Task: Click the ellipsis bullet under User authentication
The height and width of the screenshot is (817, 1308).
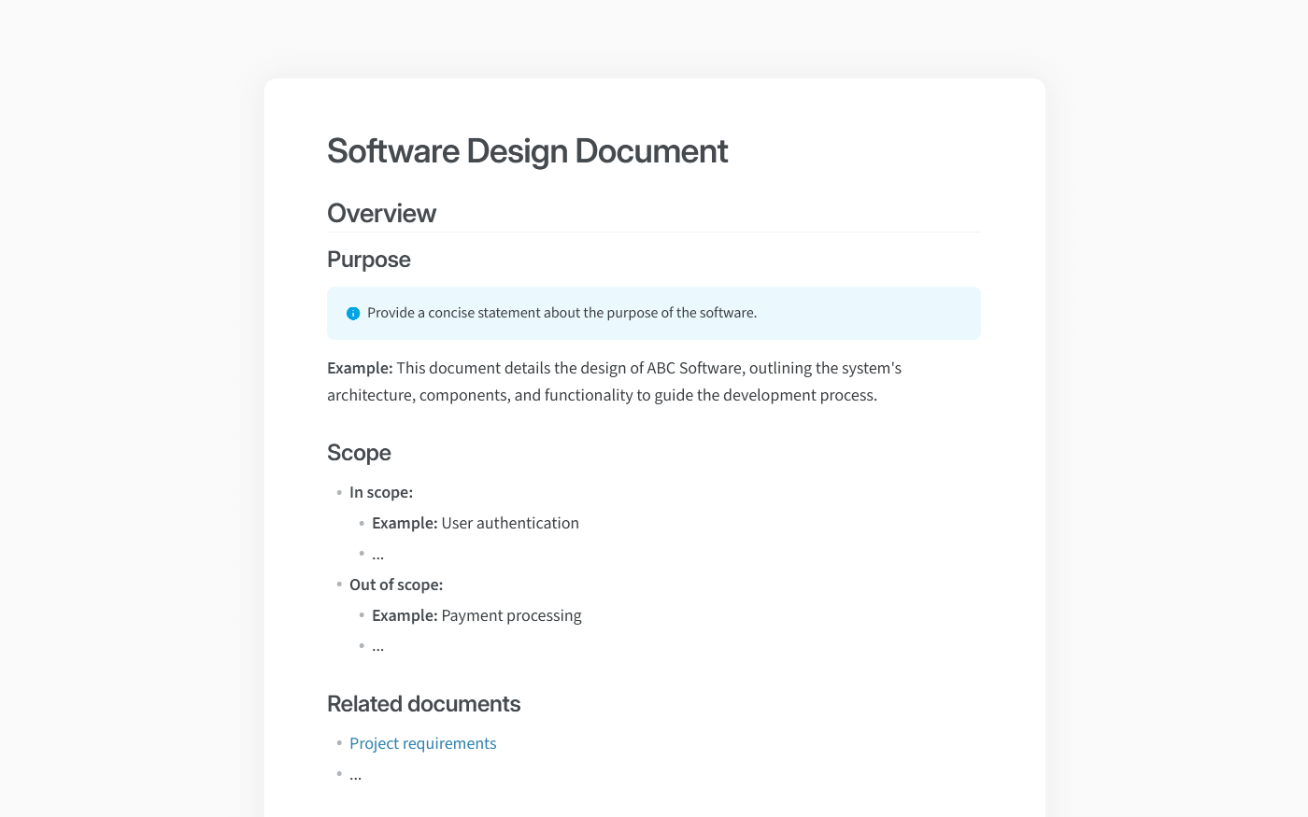Action: tap(377, 555)
